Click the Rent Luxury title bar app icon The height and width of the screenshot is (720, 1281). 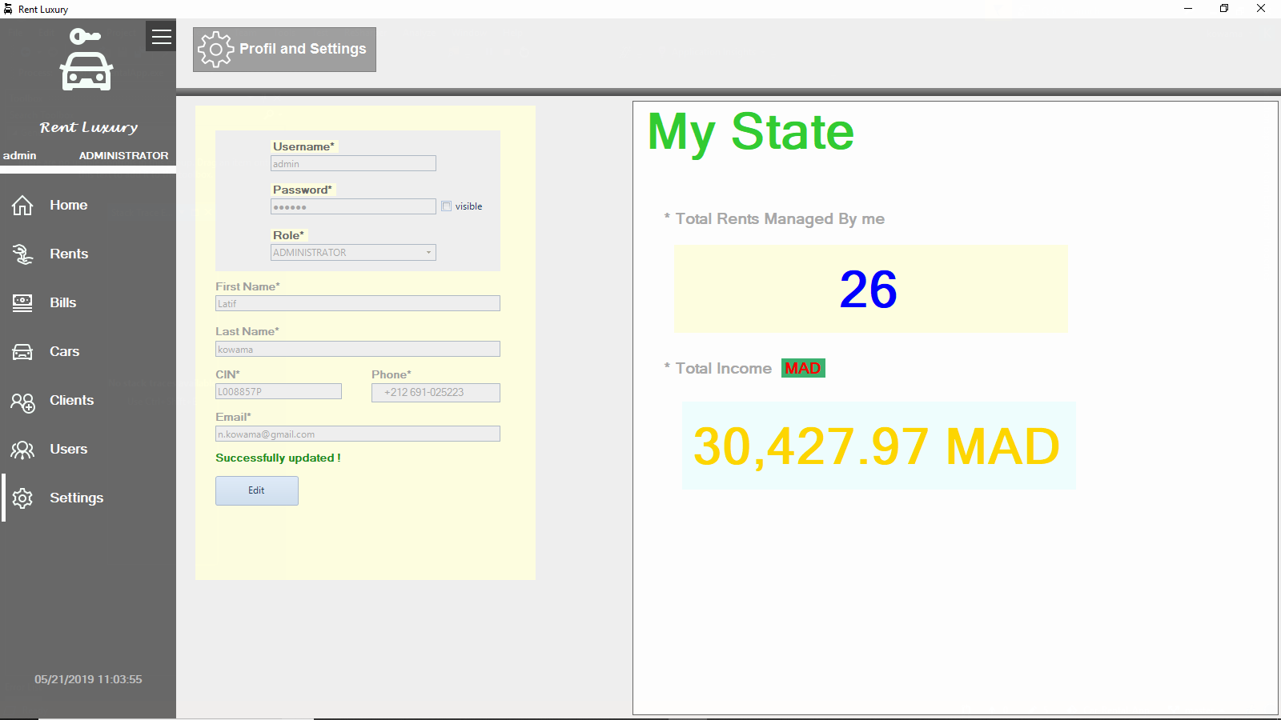(x=8, y=9)
